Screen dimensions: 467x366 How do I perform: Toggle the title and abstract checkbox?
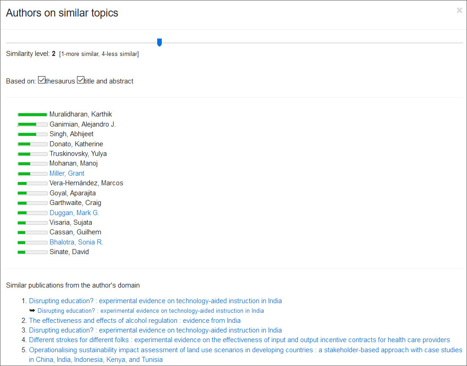tap(80, 80)
